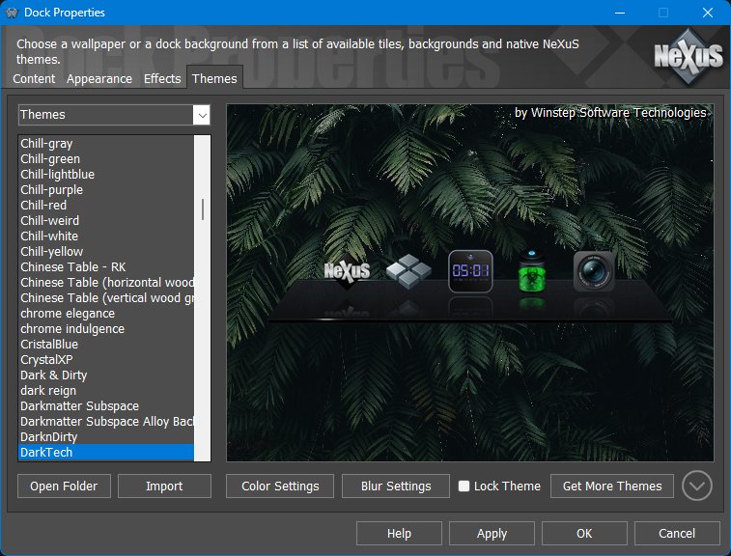Select the Chill-red theme

pyautogui.click(x=106, y=205)
